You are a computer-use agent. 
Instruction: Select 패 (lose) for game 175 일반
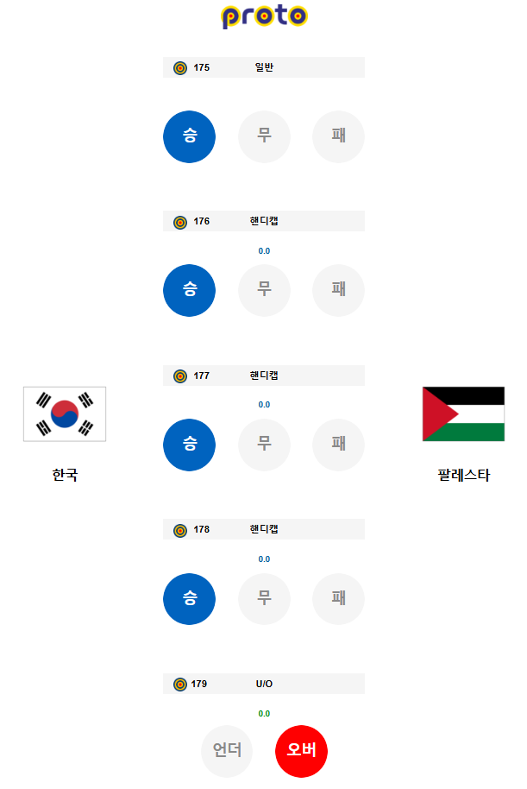point(338,137)
